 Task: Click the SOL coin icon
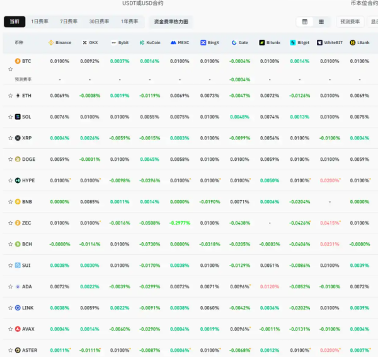[18, 117]
